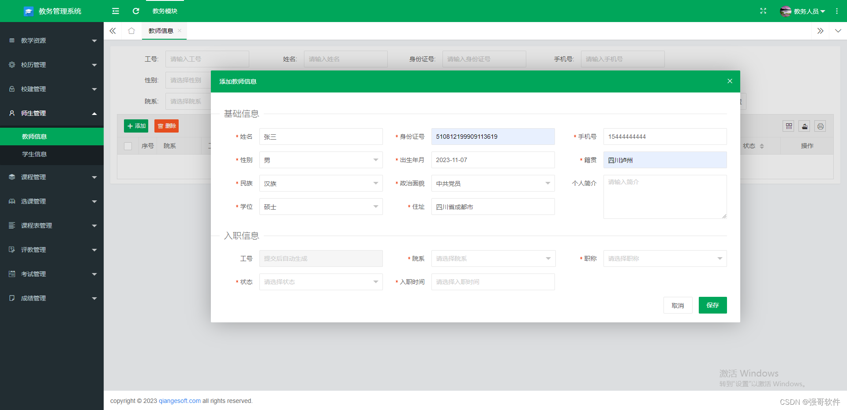The width and height of the screenshot is (847, 410).
Task: Focus the 手机号 field with 15444444444
Action: [x=665, y=137]
